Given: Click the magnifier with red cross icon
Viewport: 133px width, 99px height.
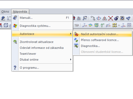Looking at the screenshot, I should (x=1, y=25).
